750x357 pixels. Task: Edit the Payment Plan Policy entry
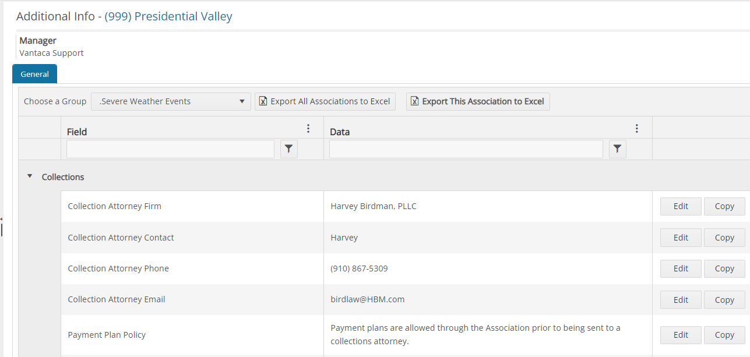click(x=680, y=335)
